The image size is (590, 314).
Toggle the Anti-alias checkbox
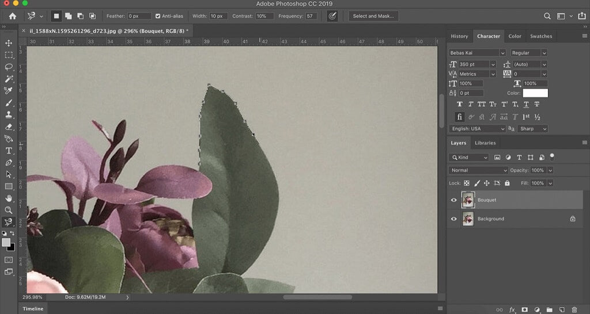tap(158, 16)
